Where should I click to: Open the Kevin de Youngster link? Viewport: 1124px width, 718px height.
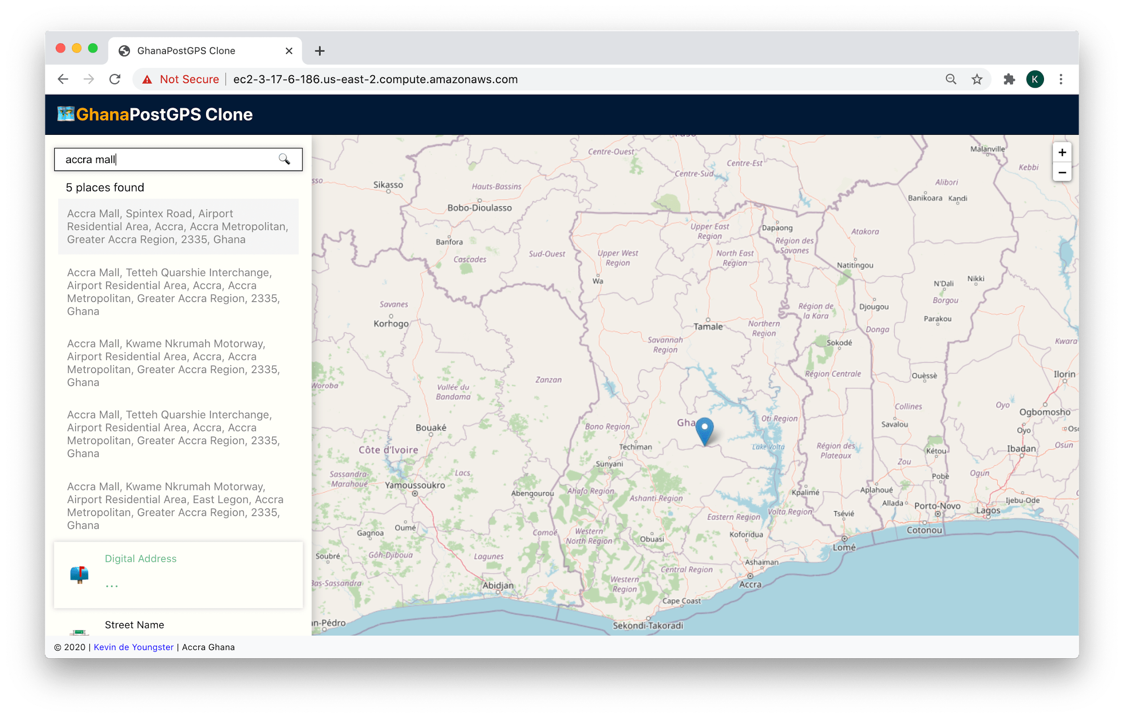(x=134, y=647)
